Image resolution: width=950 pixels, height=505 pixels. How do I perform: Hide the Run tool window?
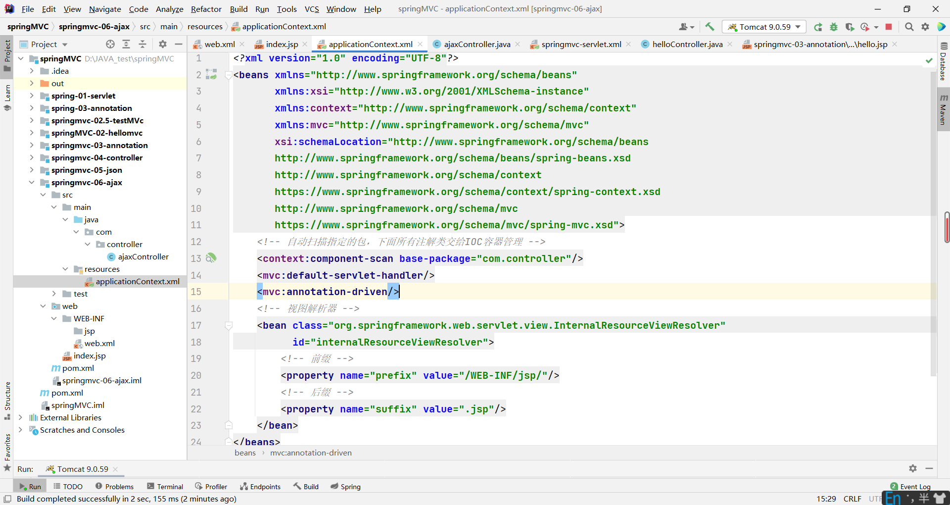coord(929,468)
